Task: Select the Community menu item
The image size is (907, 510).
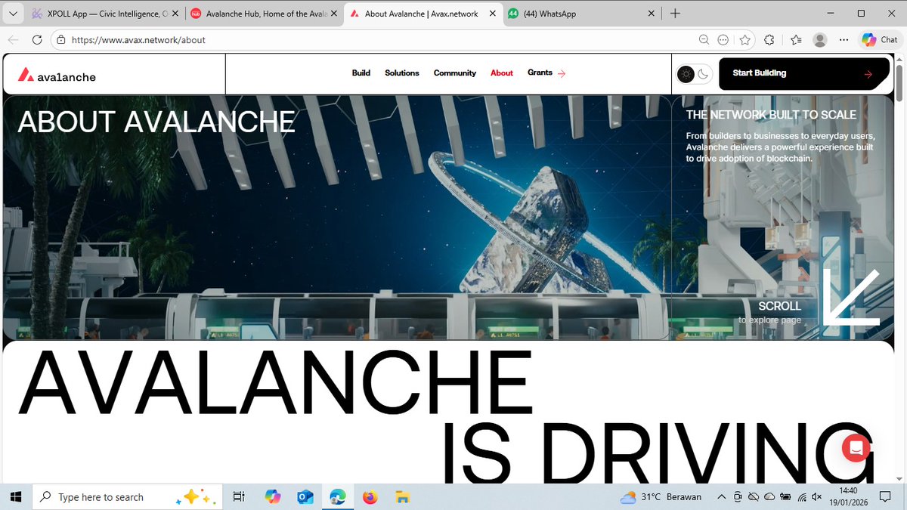Action: 454,73
